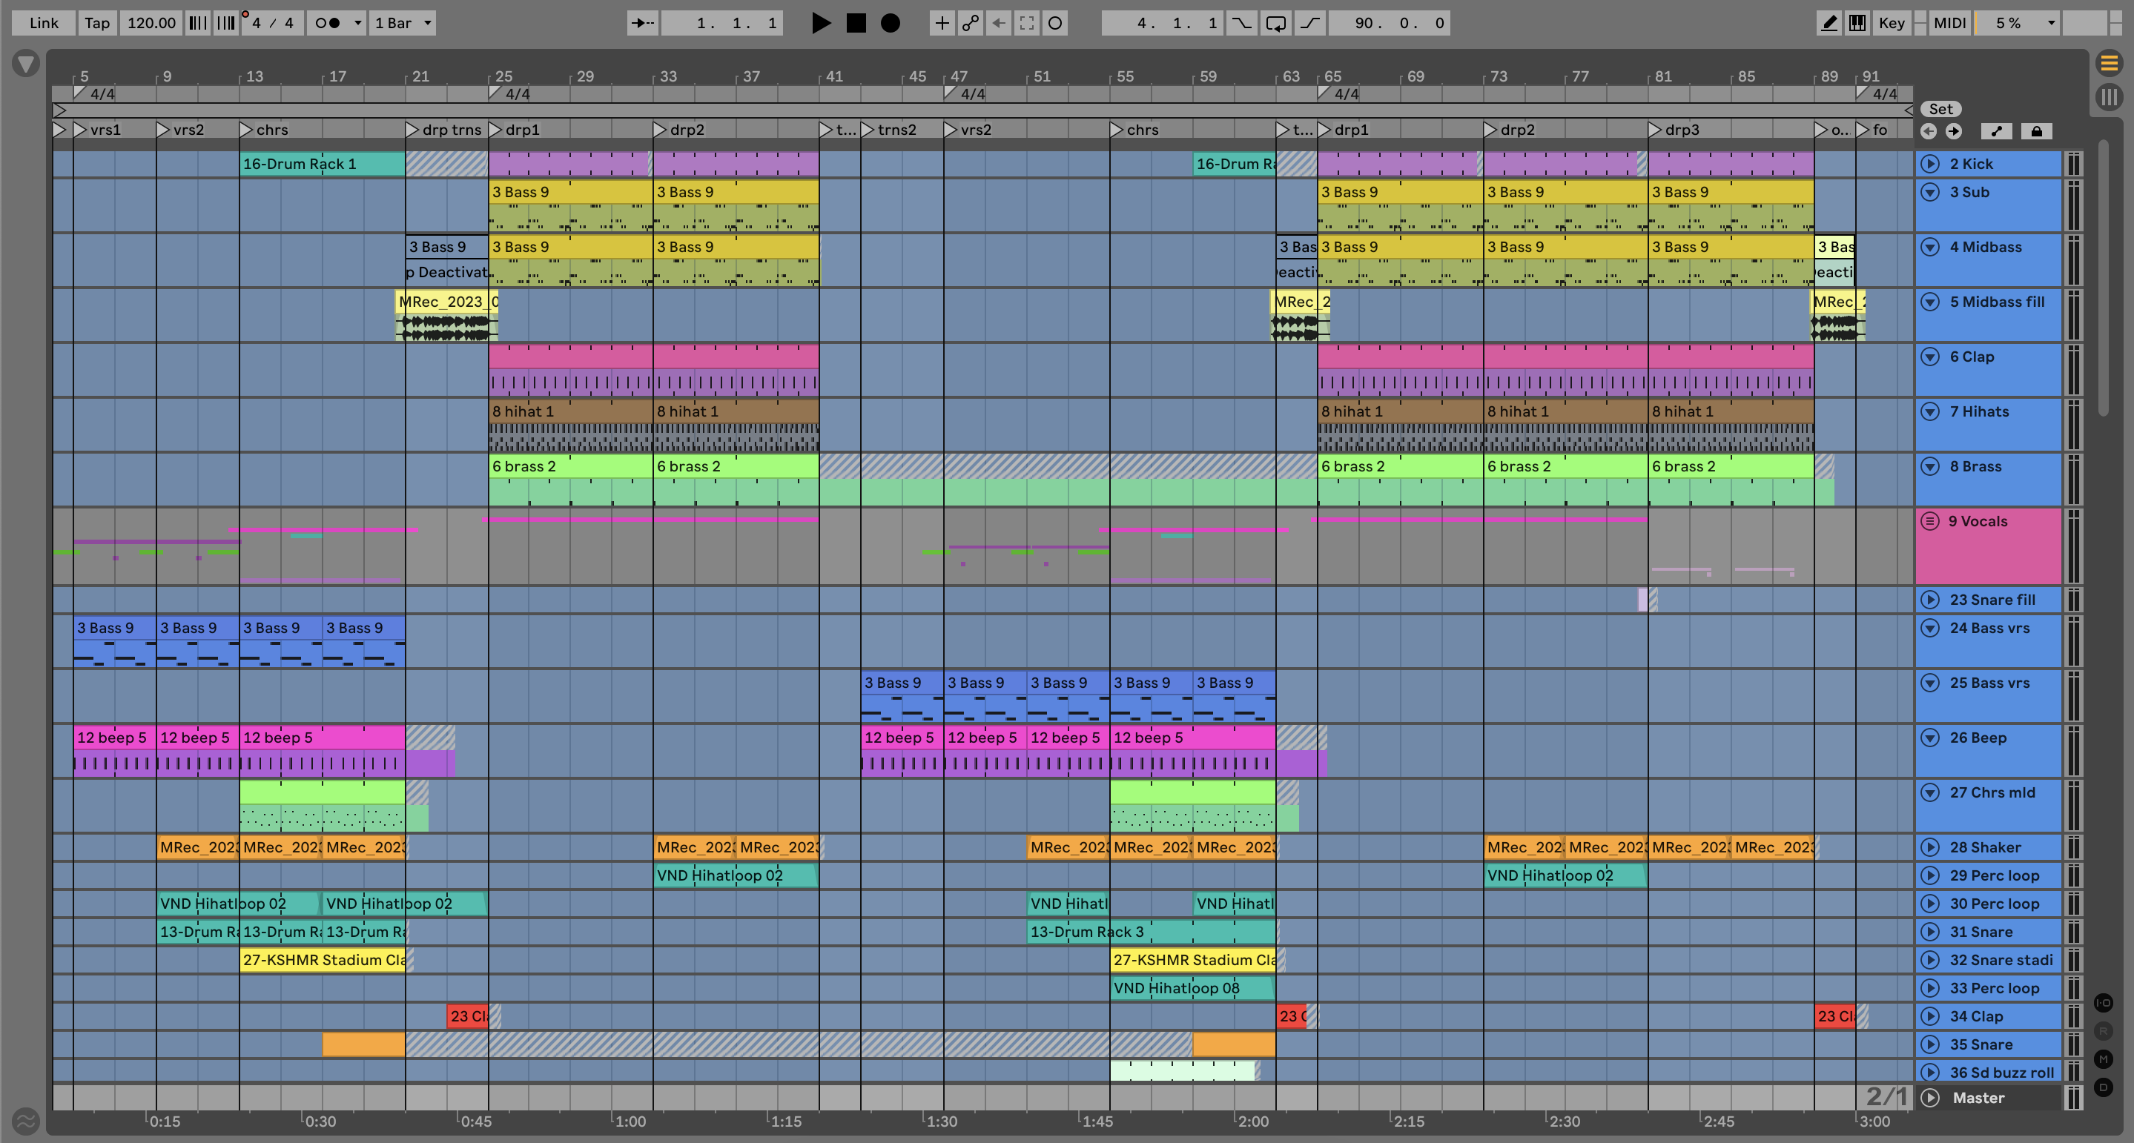Screen dimensions: 2134x1143
Task: Click the Capture MIDI bracket icon
Action: point(1026,23)
